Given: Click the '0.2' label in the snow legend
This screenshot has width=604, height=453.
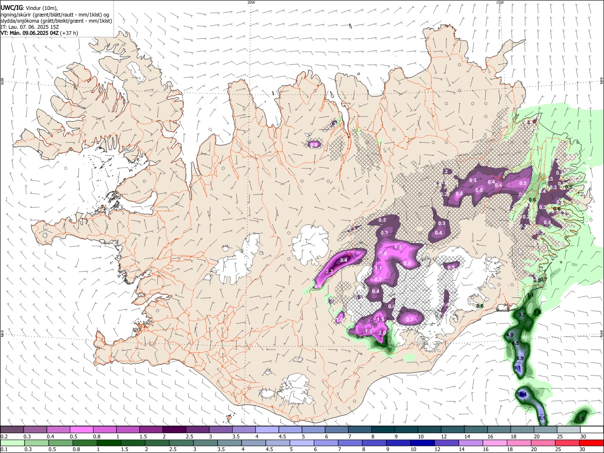Looking at the screenshot, I should tap(4, 436).
